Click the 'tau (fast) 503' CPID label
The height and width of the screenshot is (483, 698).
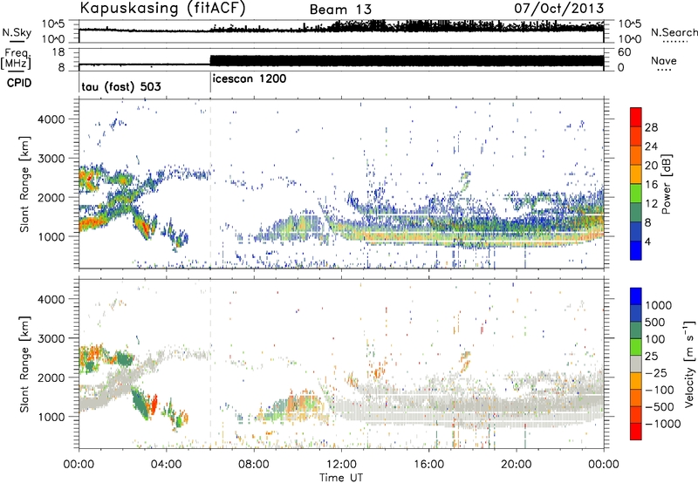pyautogui.click(x=121, y=86)
